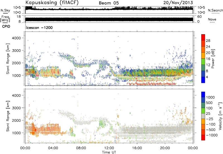
Task: Click the grey band in velocity color bar
Action: [x=203, y=116]
